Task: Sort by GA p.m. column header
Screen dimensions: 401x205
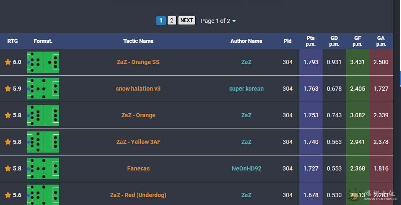Action: click(381, 41)
